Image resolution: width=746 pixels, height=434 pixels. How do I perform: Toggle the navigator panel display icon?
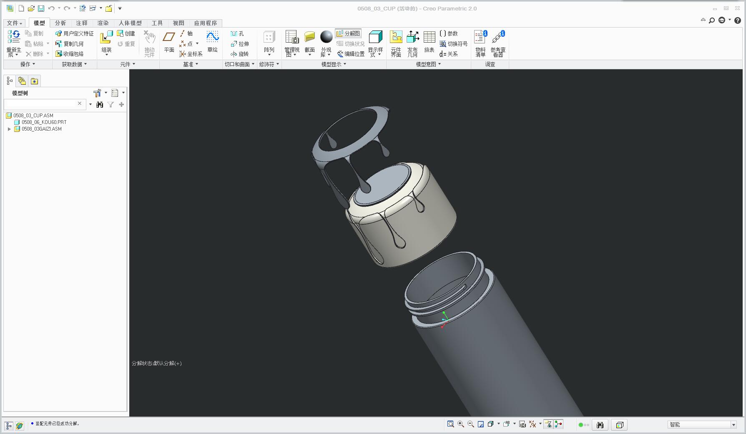point(9,426)
